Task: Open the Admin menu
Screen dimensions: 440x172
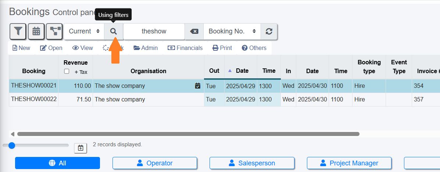Action: click(146, 48)
